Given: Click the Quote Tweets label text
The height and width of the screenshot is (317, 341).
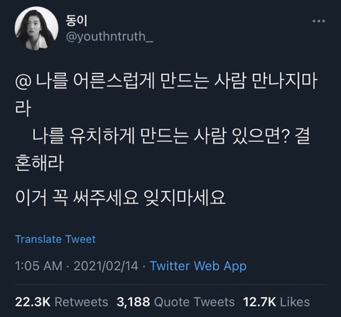Looking at the screenshot, I should (195, 302).
